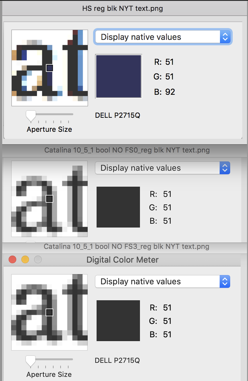This screenshot has height=381, width=248.
Task: Click the gray swatch in the FS0 window
Action: (x=118, y=207)
